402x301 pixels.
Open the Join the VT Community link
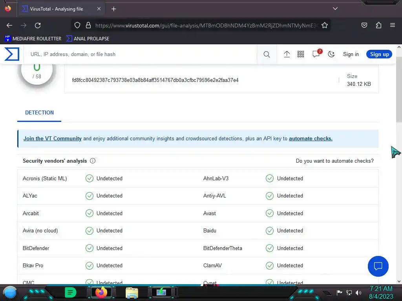click(x=53, y=138)
